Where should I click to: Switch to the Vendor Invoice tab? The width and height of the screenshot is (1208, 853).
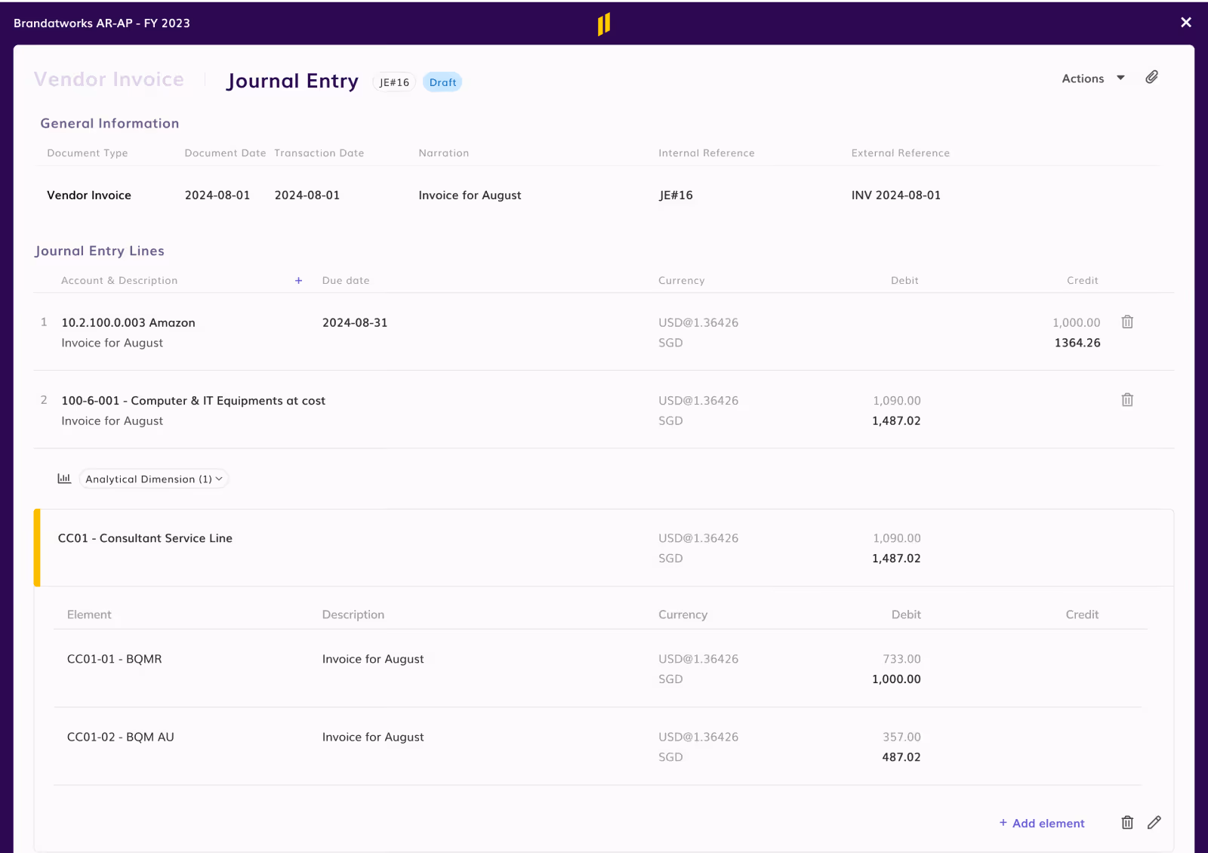pos(109,79)
